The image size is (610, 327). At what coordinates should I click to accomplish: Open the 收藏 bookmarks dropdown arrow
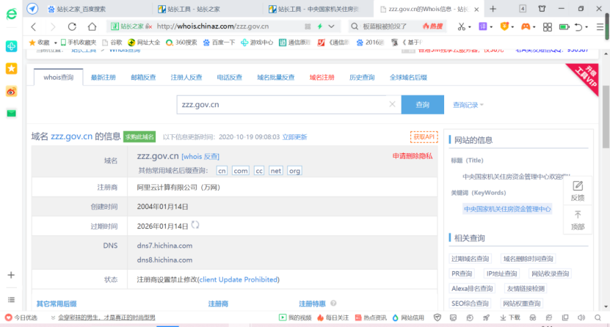pyautogui.click(x=55, y=43)
